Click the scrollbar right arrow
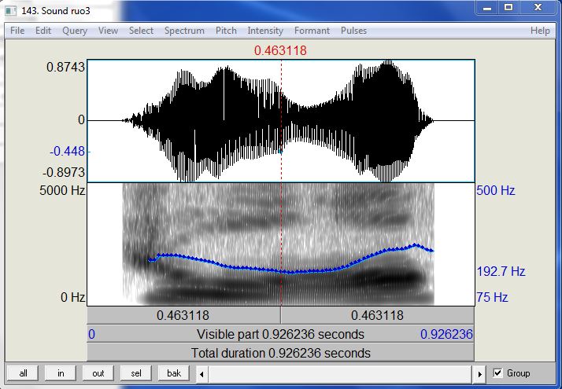562x389 pixels. 479,374
